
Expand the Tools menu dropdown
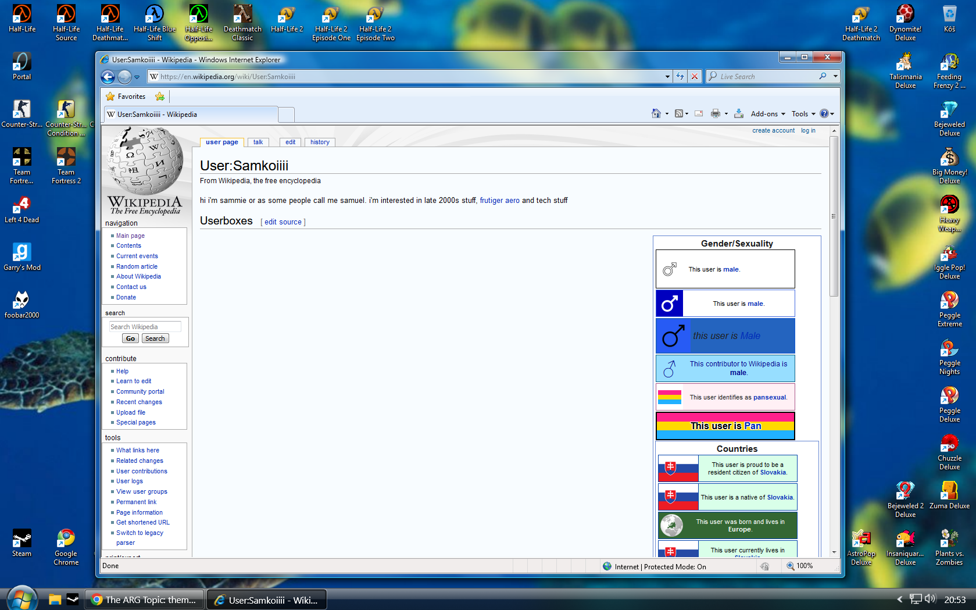tap(803, 114)
